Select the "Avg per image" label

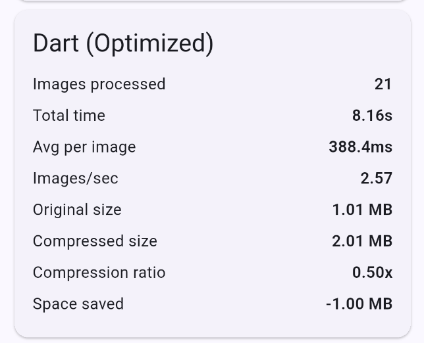click(84, 147)
